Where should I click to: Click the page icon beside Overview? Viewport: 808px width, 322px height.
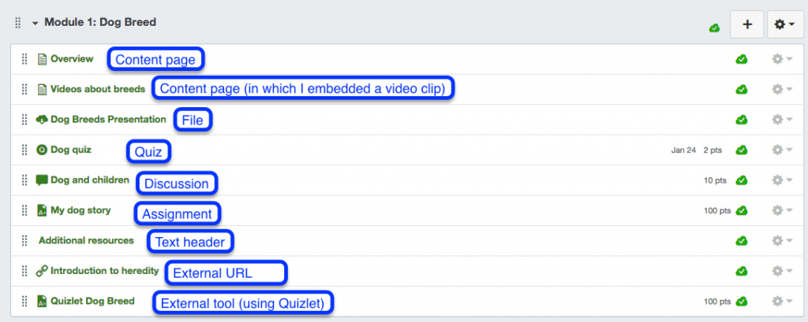43,59
